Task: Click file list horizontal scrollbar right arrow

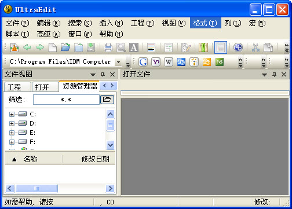Action: [110, 188]
